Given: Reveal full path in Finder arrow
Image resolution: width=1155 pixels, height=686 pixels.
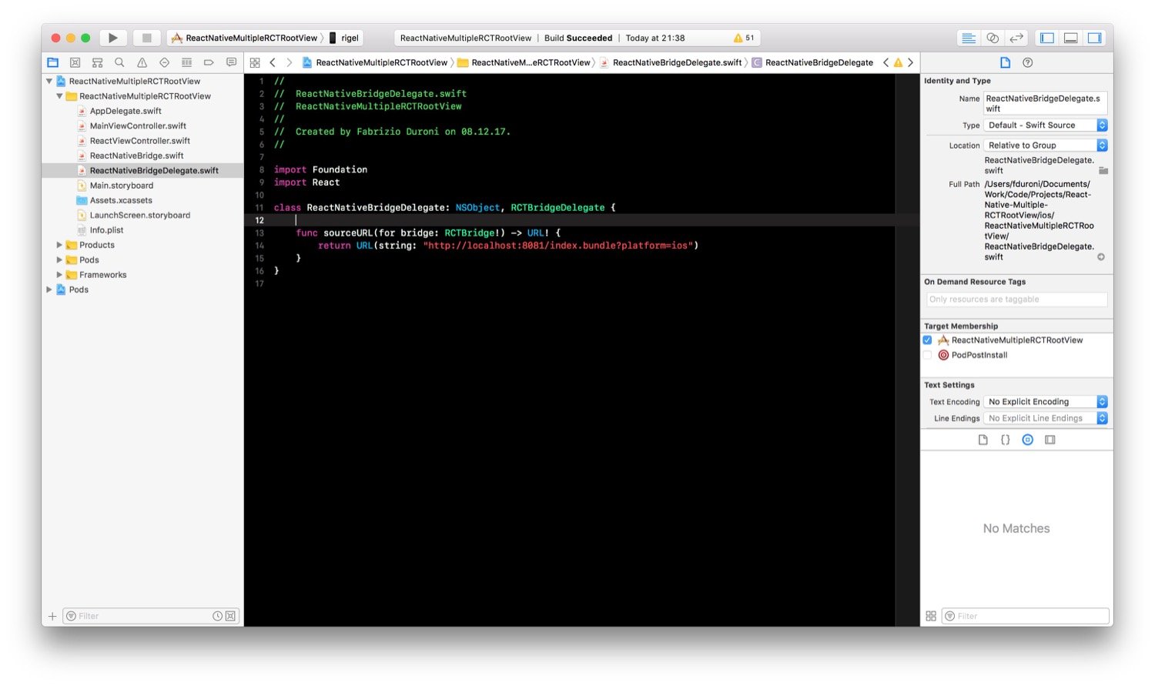Looking at the screenshot, I should click(x=1101, y=257).
